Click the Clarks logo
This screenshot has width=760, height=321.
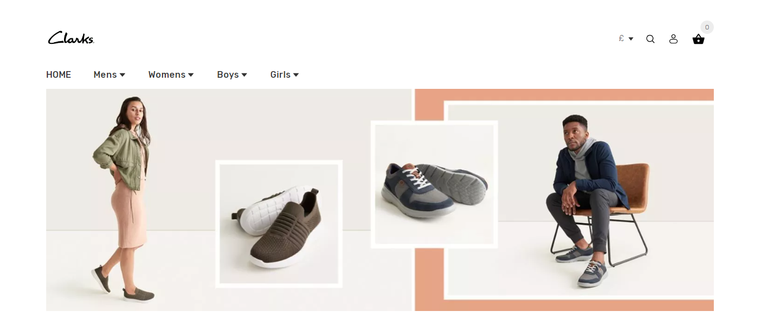point(71,38)
